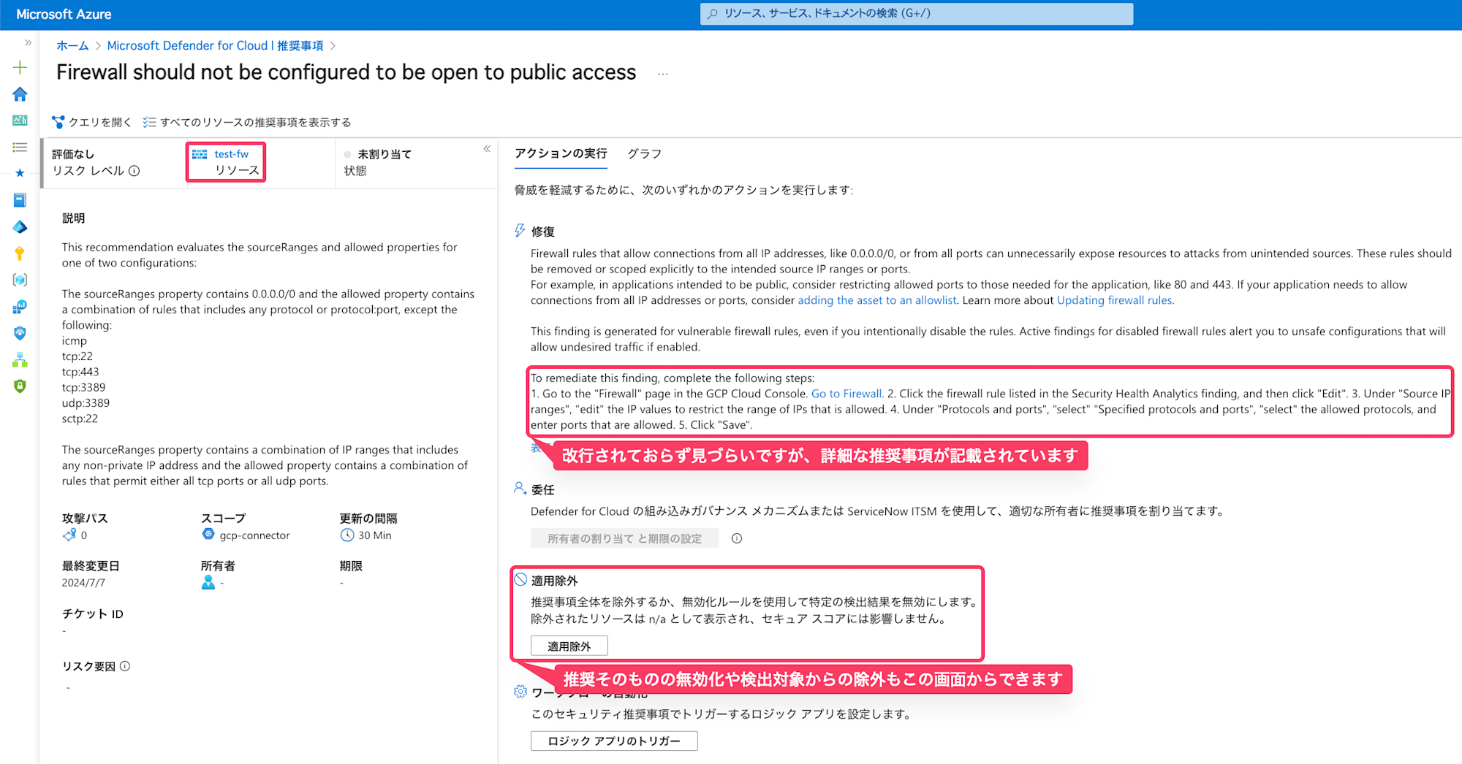Click the workflow automation gear icon
The height and width of the screenshot is (764, 1462).
click(520, 691)
